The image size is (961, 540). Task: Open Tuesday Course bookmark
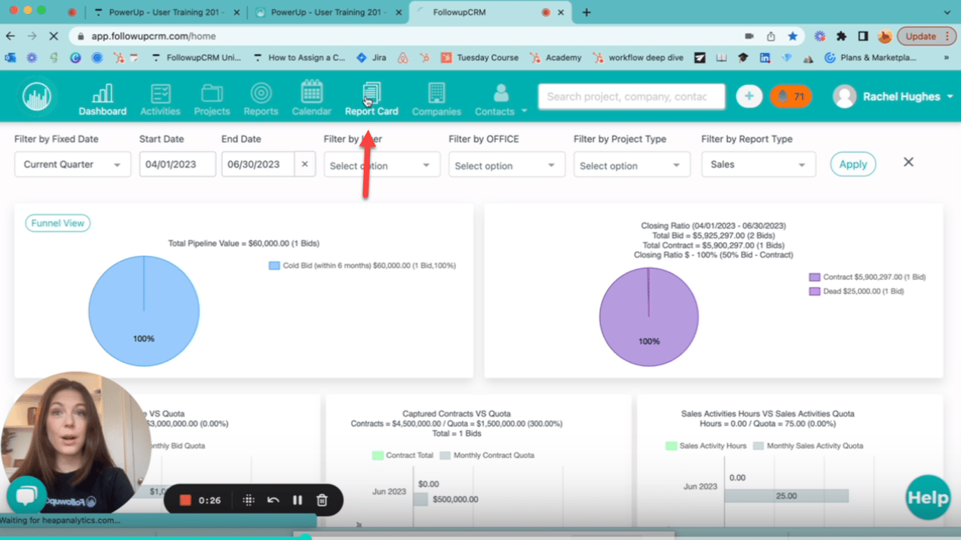480,58
